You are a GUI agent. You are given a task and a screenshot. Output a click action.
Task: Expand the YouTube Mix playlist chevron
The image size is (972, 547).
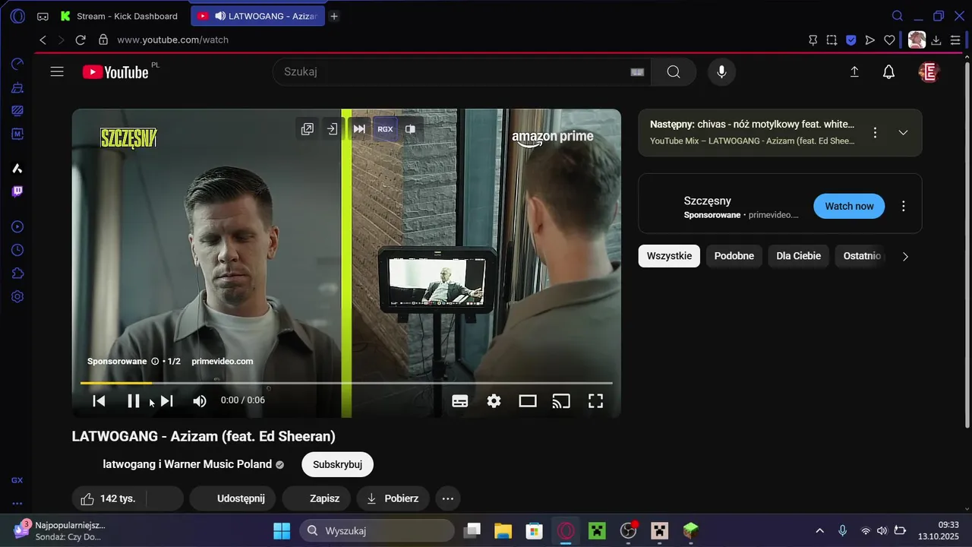tap(903, 133)
